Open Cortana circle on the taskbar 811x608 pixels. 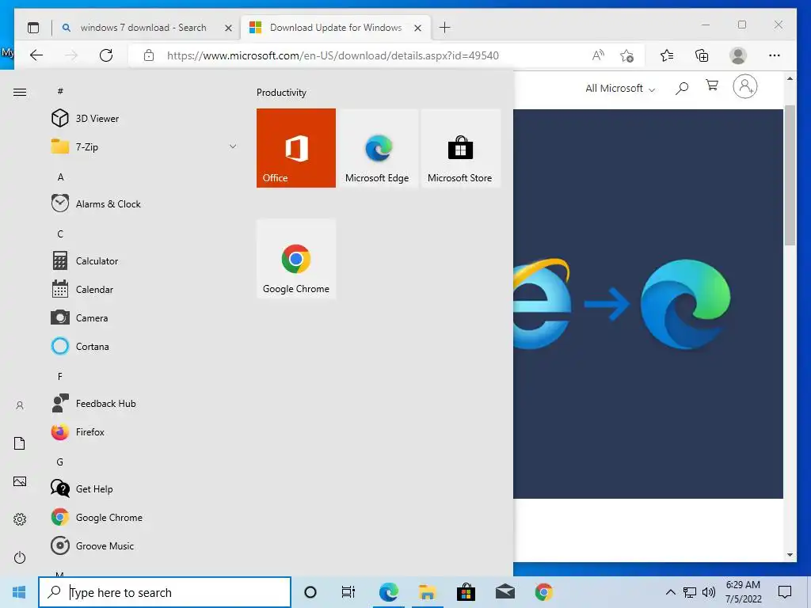(x=310, y=592)
